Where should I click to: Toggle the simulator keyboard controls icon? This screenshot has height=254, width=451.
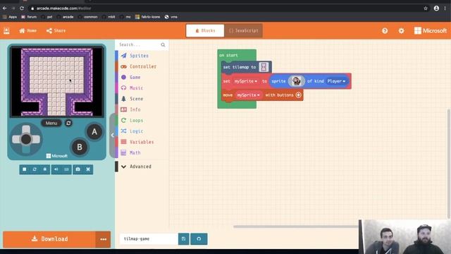(66, 169)
